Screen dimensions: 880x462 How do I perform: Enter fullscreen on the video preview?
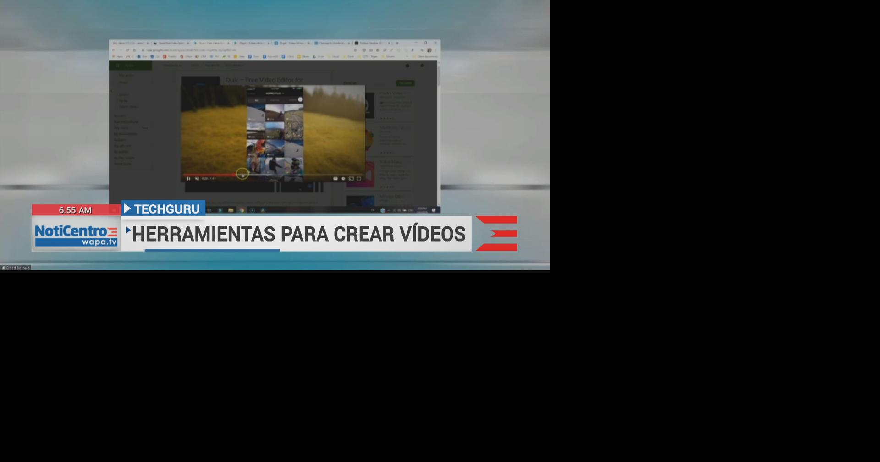point(359,178)
